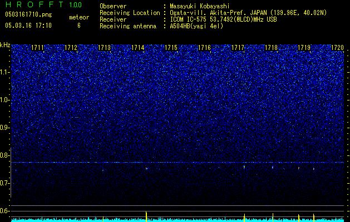This screenshot has height=222, width=350.
Task: Click the 0.6 frequency axis label
Action: pyautogui.click(x=4, y=211)
